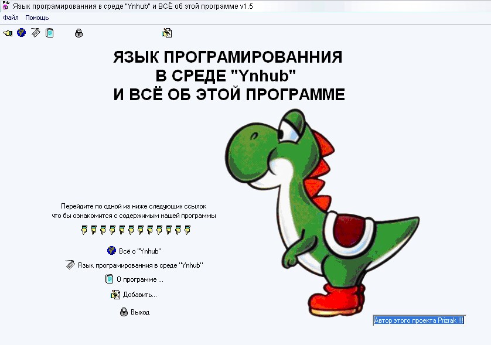The width and height of the screenshot is (491, 345).
Task: Open the Всё о "Ynhub" link
Action: [140, 251]
